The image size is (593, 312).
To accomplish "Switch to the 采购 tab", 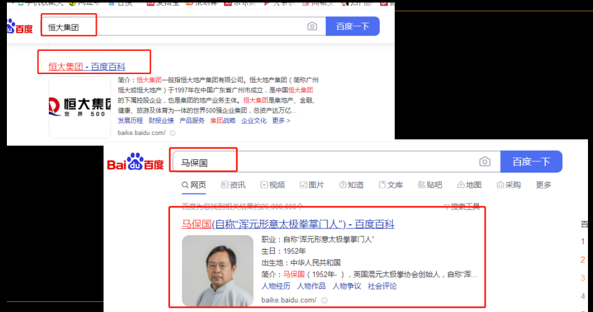I will point(509,185).
